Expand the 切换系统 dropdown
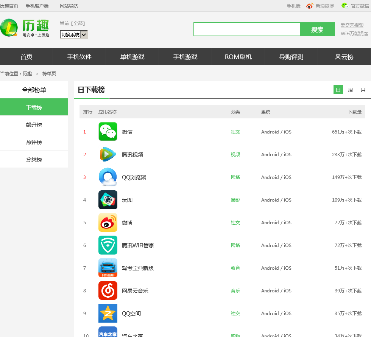 coord(73,34)
